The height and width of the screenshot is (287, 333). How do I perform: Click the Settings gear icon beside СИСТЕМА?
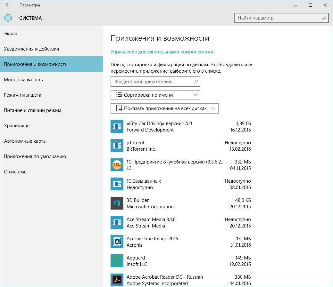[8, 18]
